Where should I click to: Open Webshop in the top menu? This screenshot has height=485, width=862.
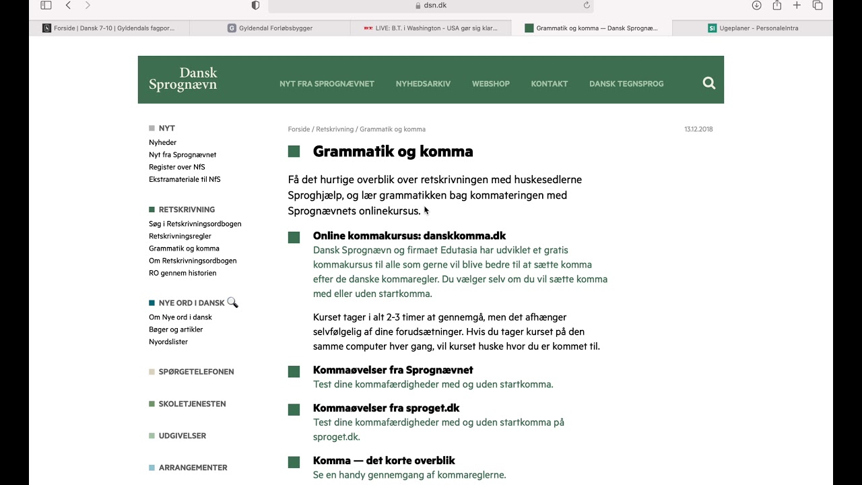(490, 84)
